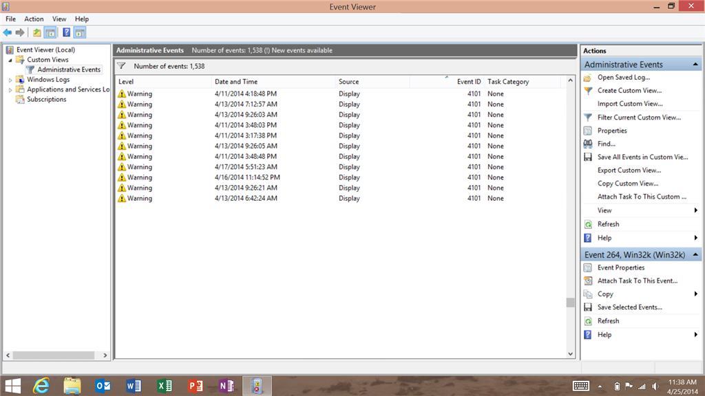
Task: Open Excel from the taskbar
Action: coord(165,386)
